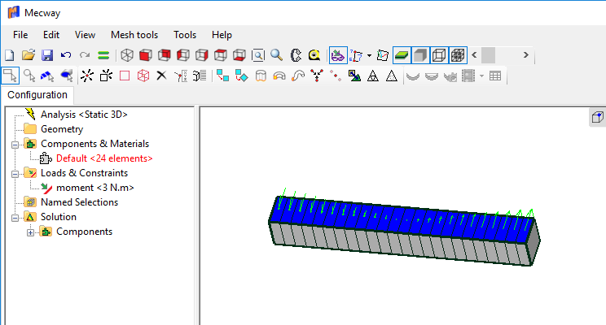The height and width of the screenshot is (325, 606).
Task: Toggle the green element surface display
Action: pyautogui.click(x=402, y=55)
